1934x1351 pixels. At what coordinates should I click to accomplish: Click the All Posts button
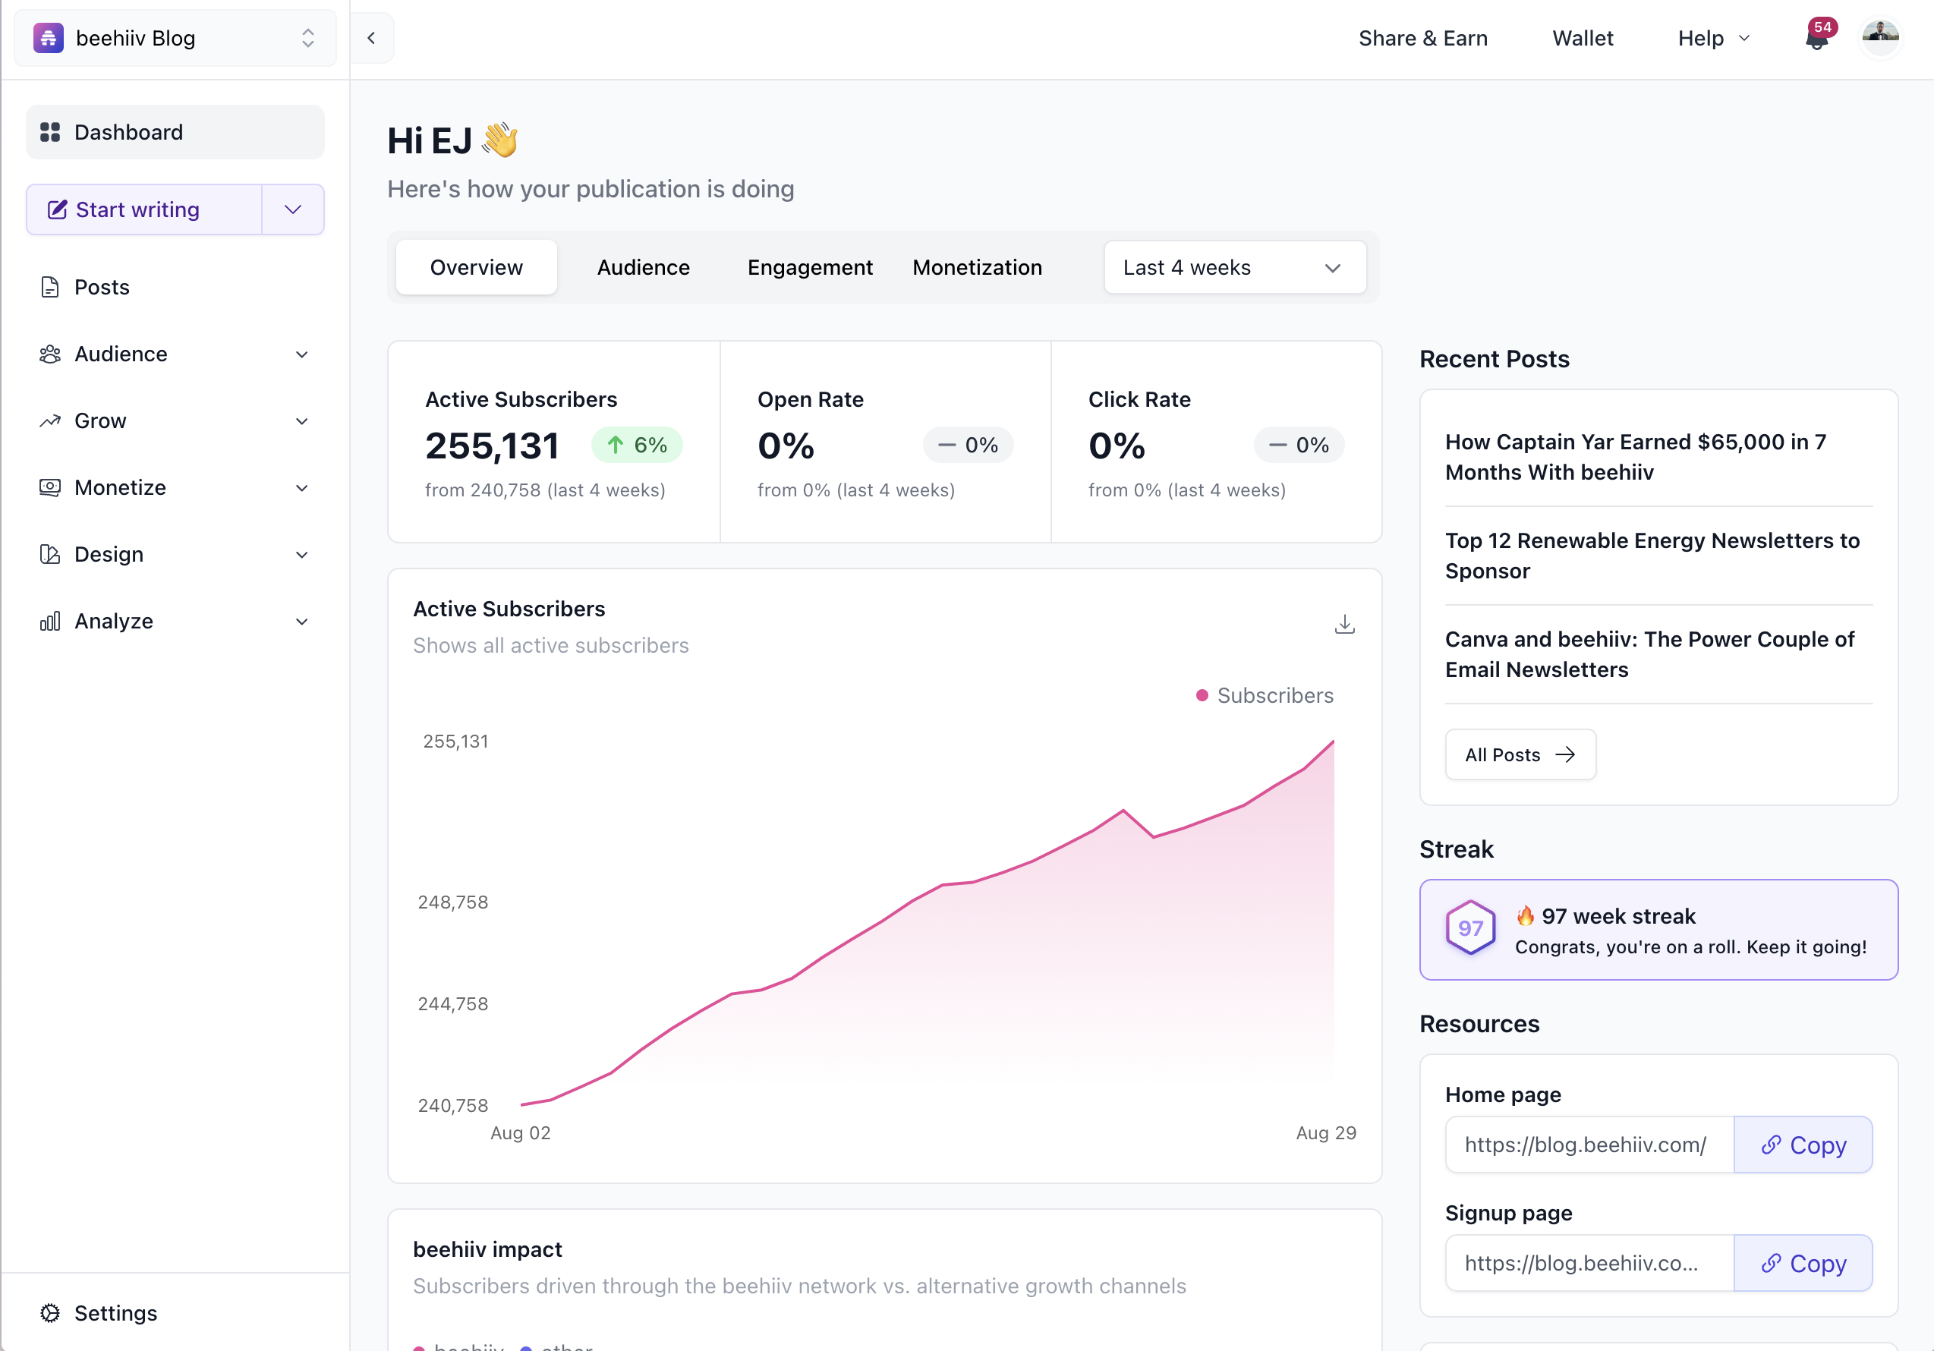pos(1520,754)
